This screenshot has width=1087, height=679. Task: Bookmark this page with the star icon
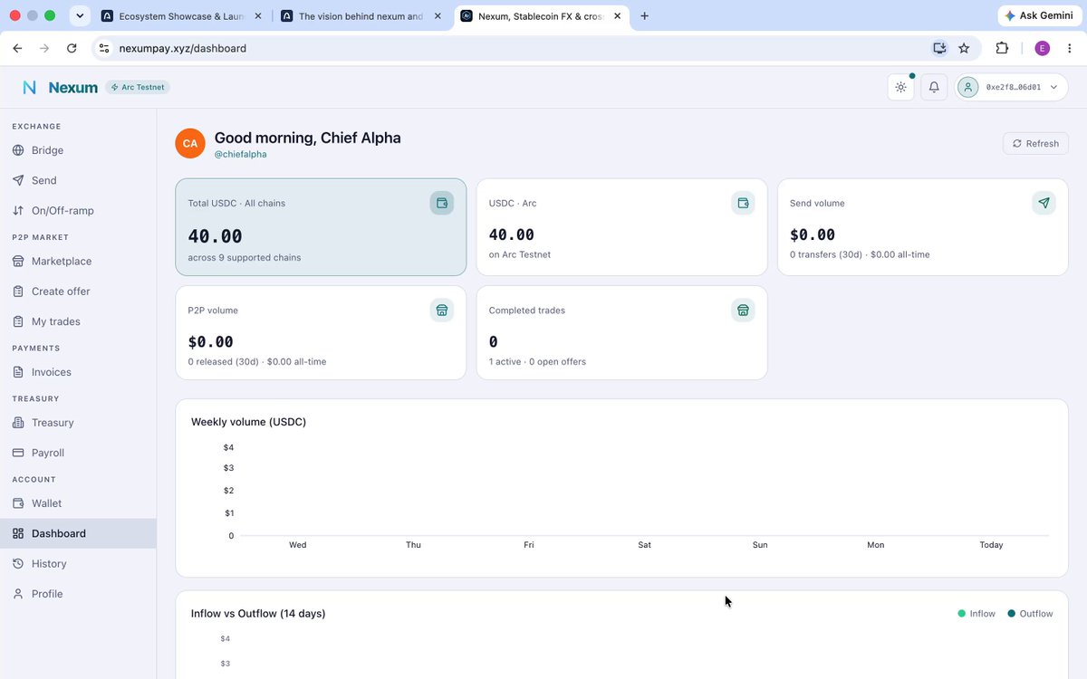point(964,48)
